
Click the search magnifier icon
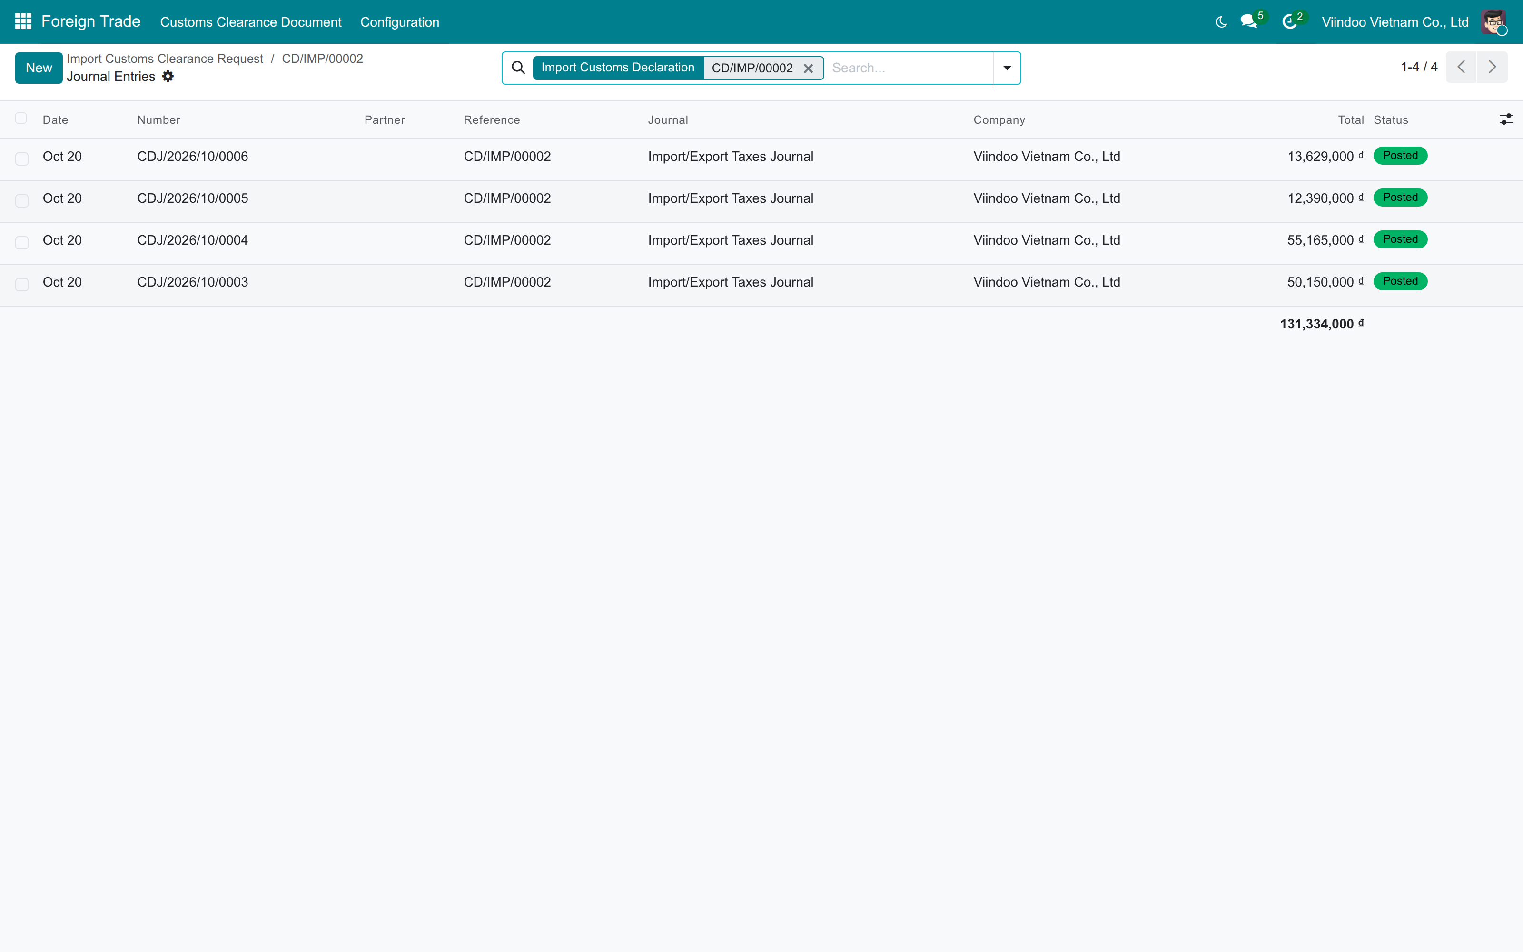(518, 68)
